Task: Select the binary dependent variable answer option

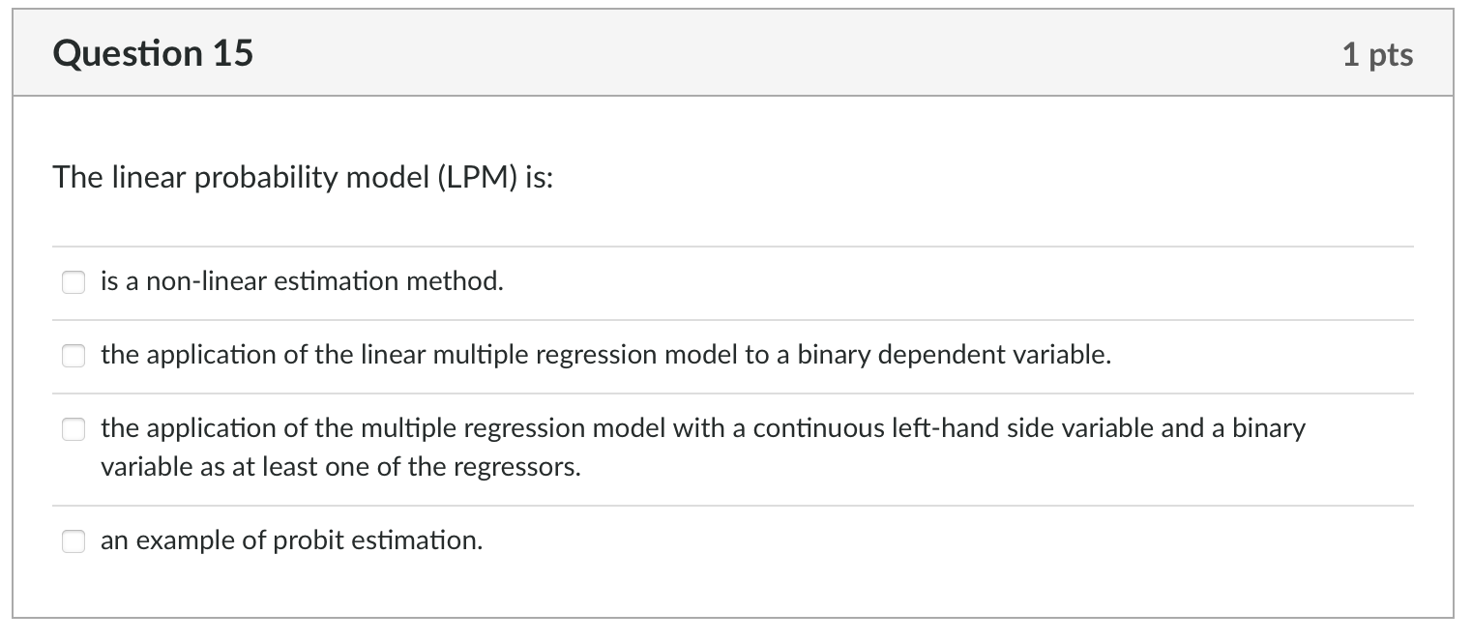Action: pos(74,356)
